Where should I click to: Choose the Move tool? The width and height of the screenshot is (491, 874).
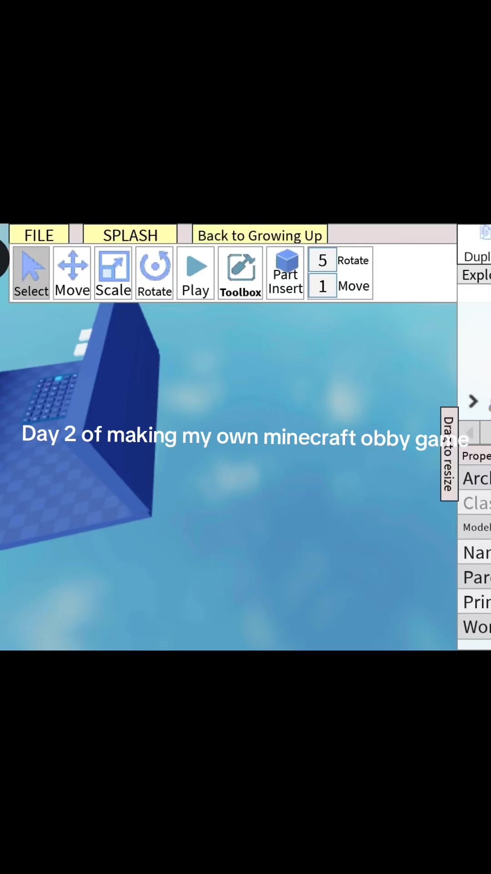pyautogui.click(x=72, y=273)
